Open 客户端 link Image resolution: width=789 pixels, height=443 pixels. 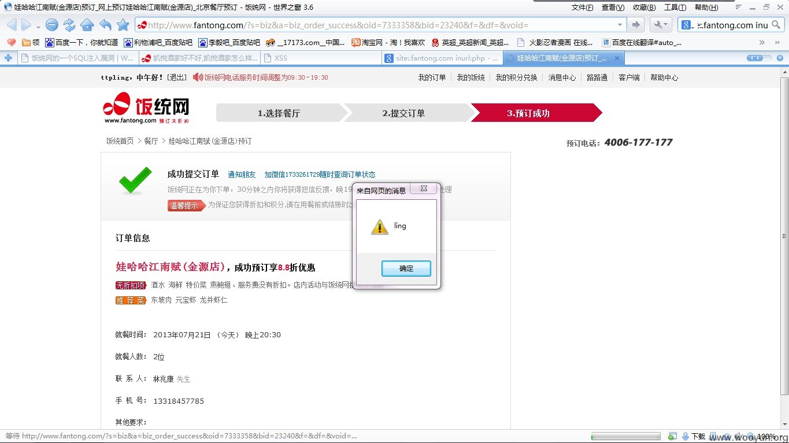pyautogui.click(x=629, y=77)
